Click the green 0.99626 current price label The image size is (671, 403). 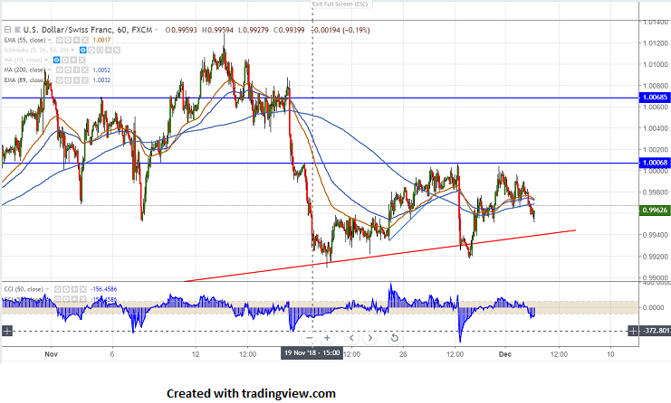point(655,210)
